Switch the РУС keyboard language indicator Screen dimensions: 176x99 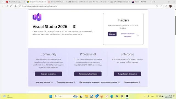(x=153, y=96)
